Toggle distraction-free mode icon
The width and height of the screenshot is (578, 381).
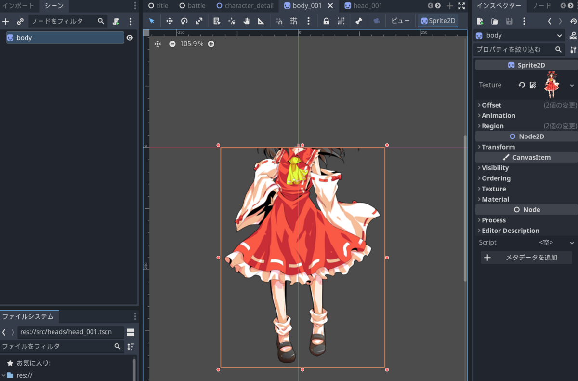(461, 6)
